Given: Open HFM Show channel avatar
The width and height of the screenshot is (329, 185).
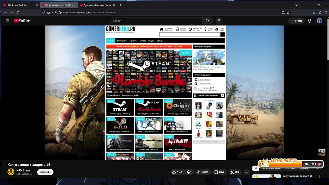Looking at the screenshot, I should 11,172.
